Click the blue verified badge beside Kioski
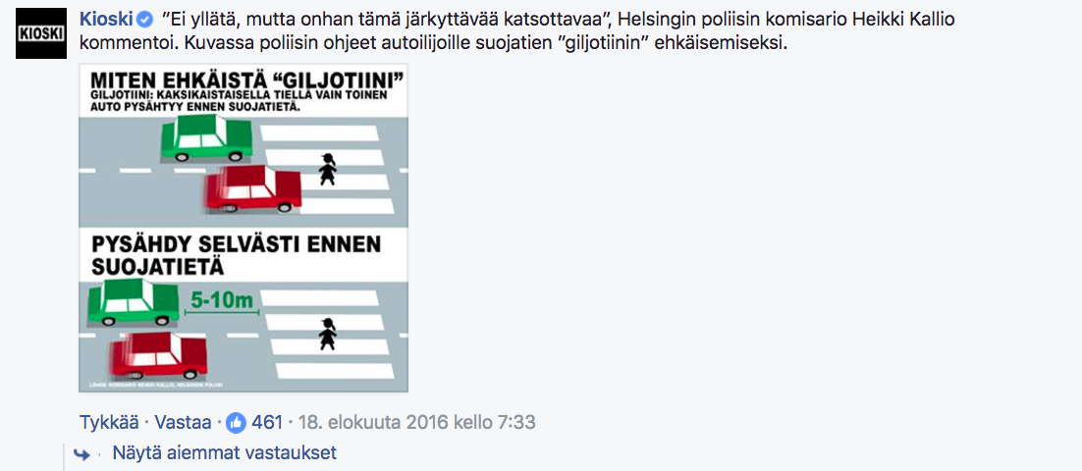The image size is (1082, 471). [x=145, y=20]
